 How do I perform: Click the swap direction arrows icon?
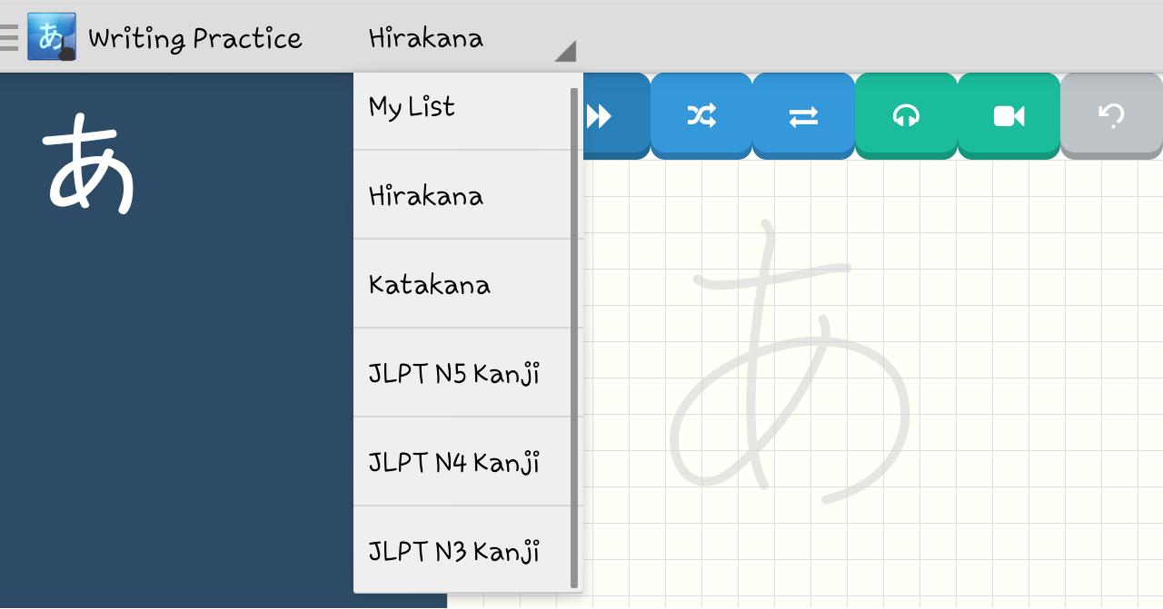click(803, 115)
